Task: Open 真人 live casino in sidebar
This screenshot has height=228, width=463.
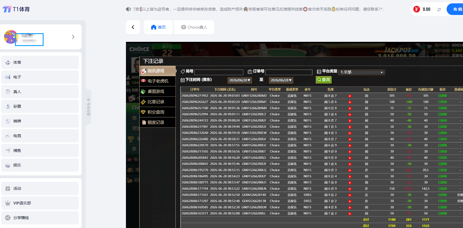Action: point(40,92)
